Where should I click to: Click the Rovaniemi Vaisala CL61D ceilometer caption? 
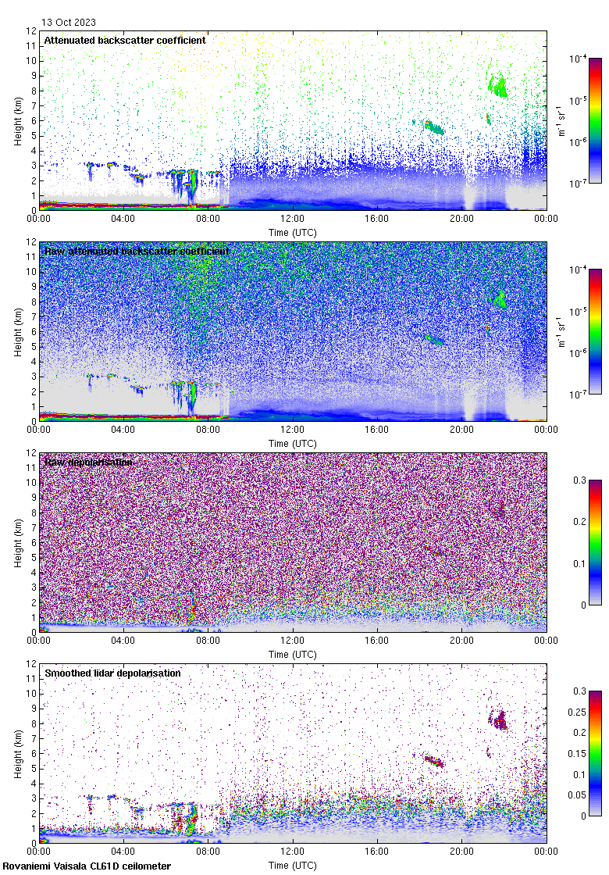[87, 866]
